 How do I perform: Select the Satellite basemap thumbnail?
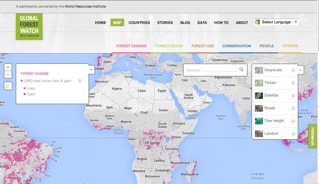click(x=259, y=95)
